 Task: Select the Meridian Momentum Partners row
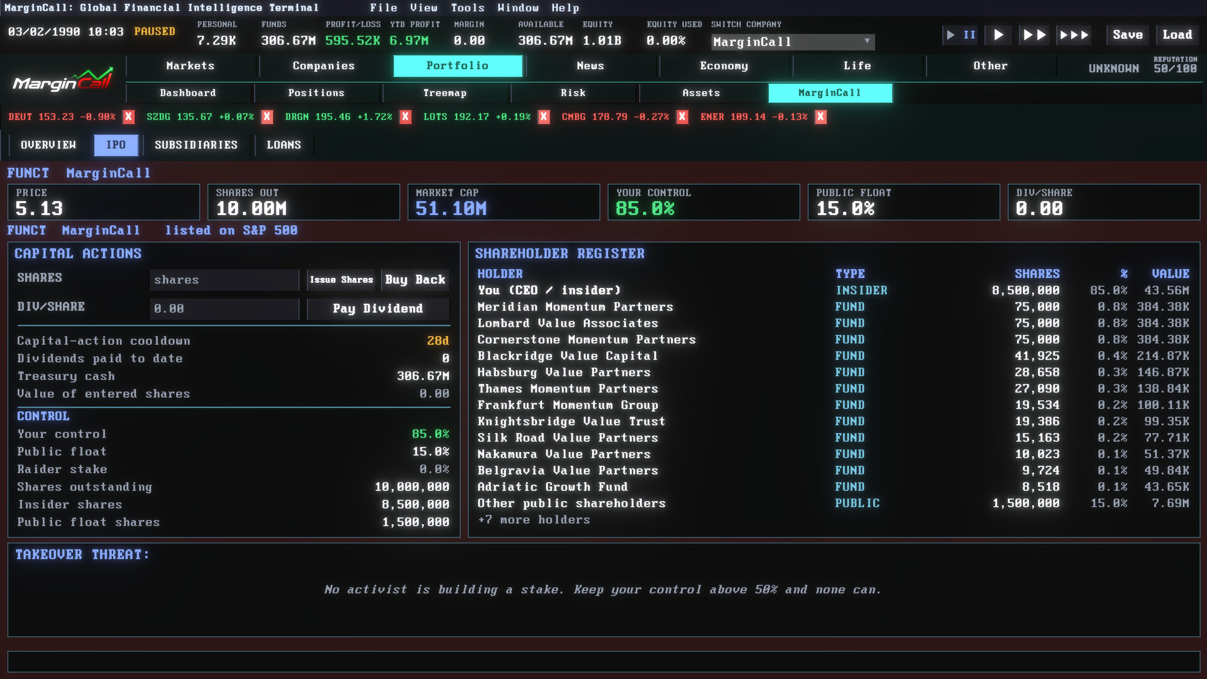tap(833, 307)
